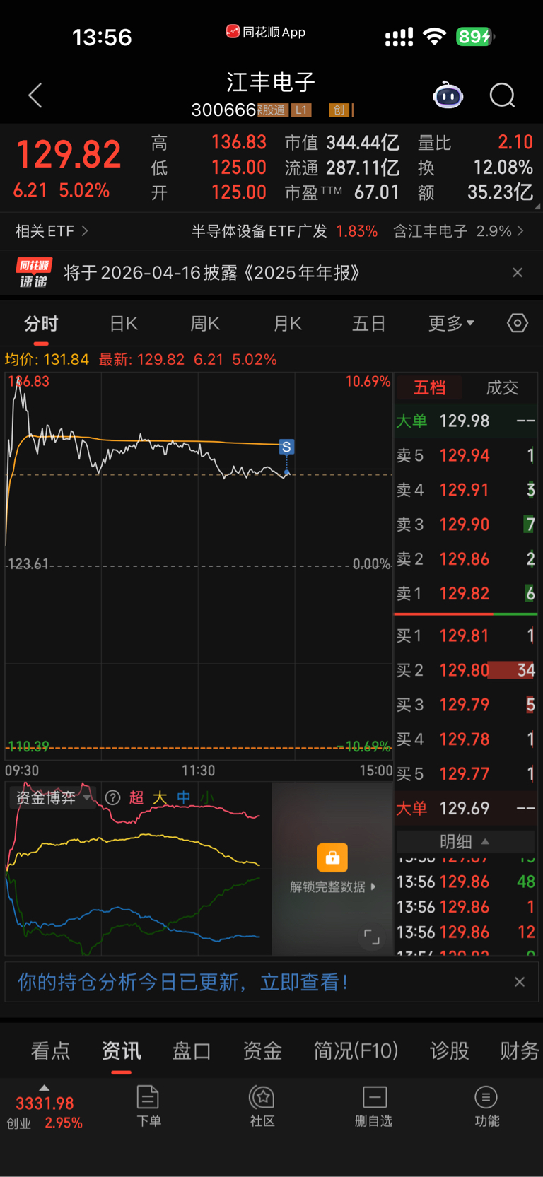
Task: Open the search magnifier icon
Action: [x=503, y=95]
